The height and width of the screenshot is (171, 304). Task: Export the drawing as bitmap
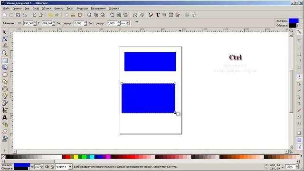tap(41, 15)
